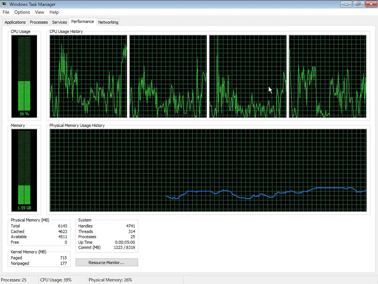The image size is (378, 284).
Task: Click the Available memory value 4511
Action: [62, 237]
